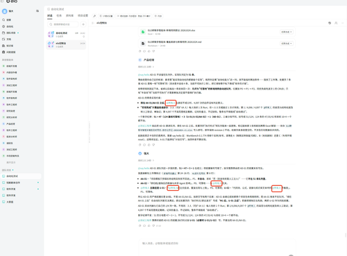Open the dropdown button on the .xlsx file card
The width and height of the screenshot is (347, 256).
pos(287,32)
